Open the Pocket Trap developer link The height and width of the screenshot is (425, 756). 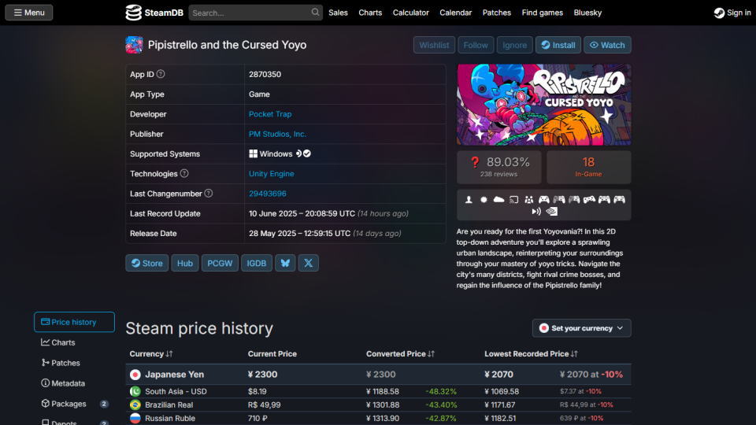(x=270, y=114)
